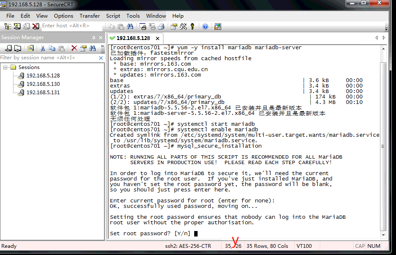This screenshot has height=255, width=396.
Task: Click the Paste icon in Session Manager toolbar
Action: 62,48
